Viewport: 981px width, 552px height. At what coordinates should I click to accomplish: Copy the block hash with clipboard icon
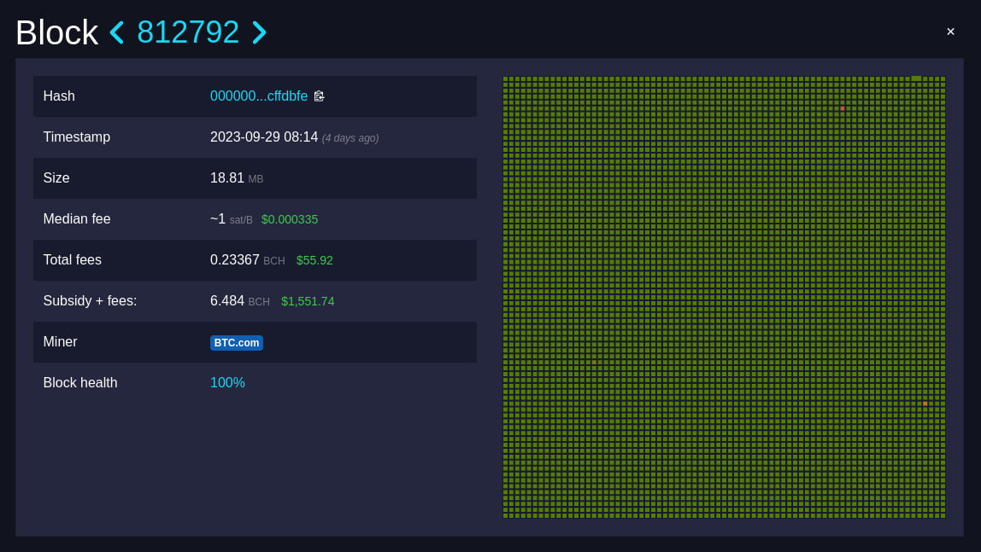tap(319, 96)
